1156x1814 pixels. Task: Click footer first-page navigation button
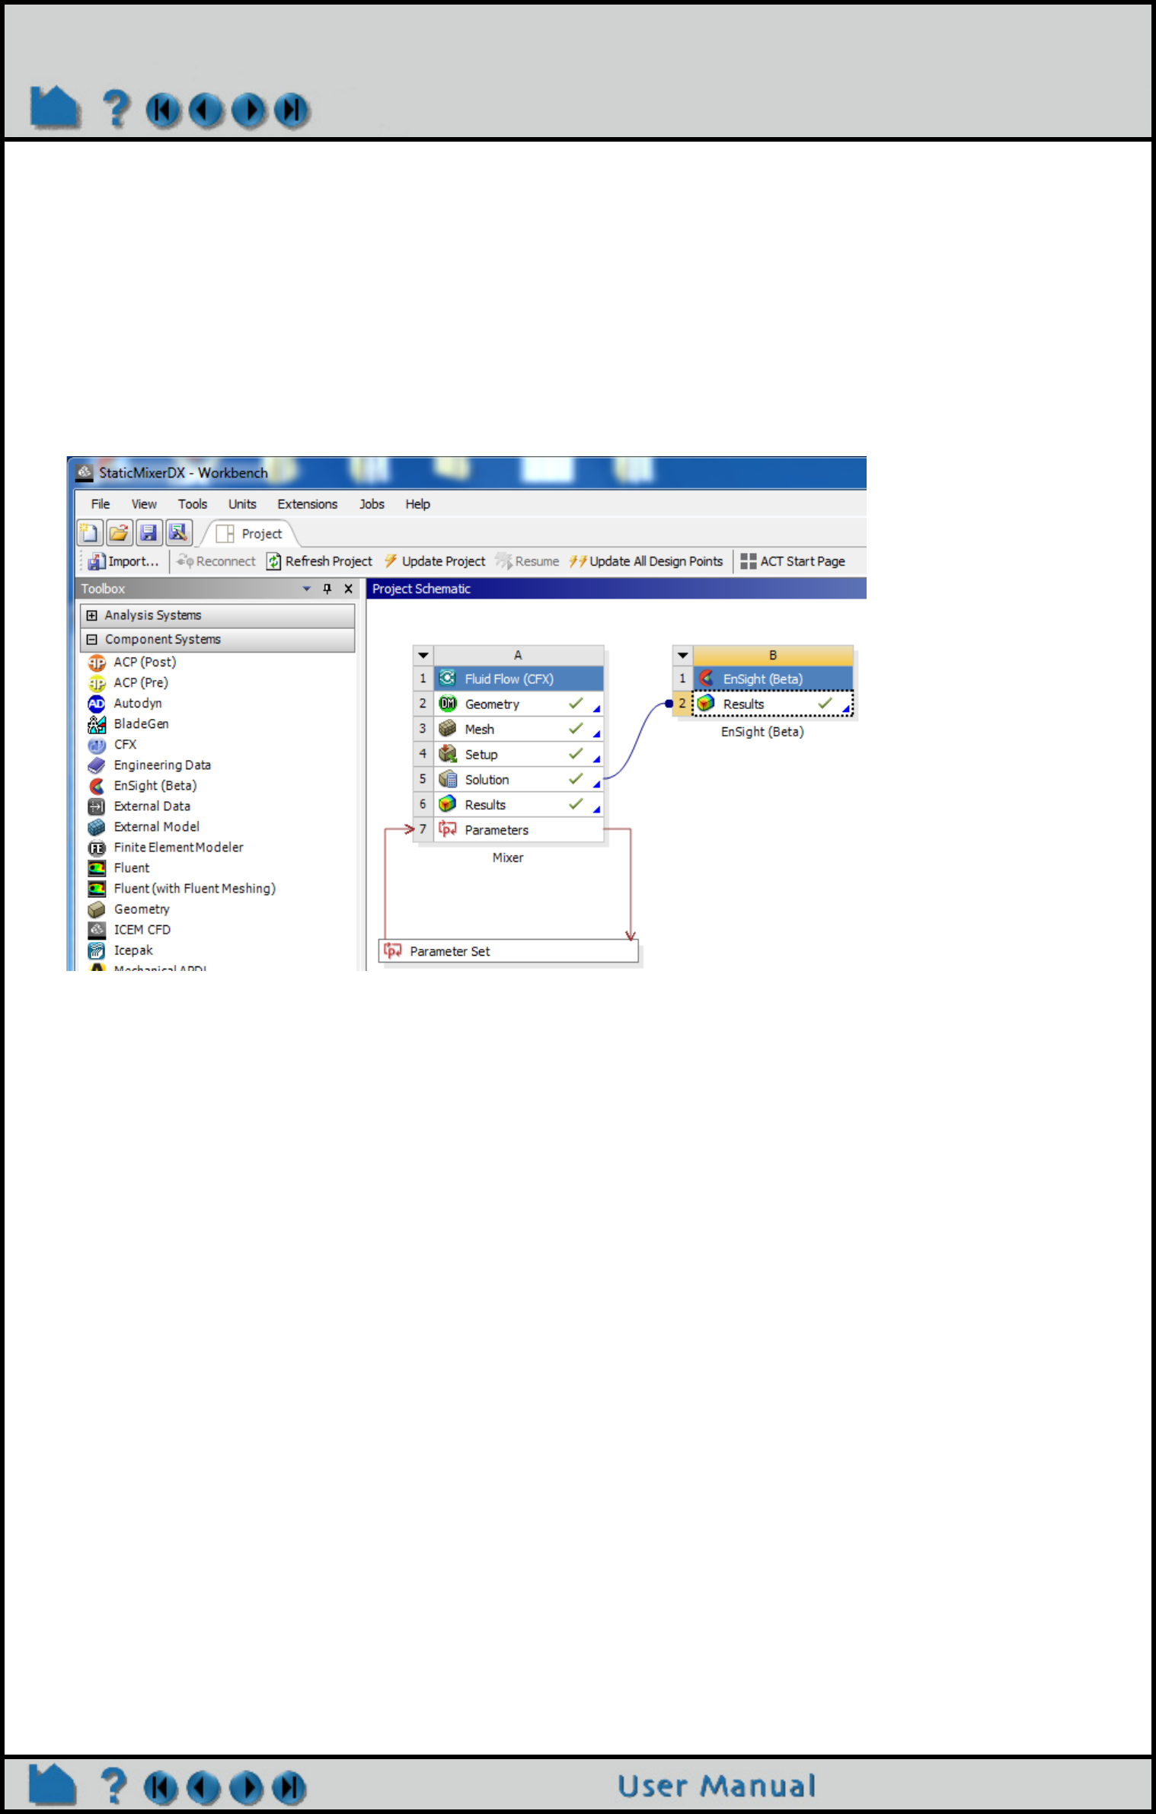[x=161, y=1787]
